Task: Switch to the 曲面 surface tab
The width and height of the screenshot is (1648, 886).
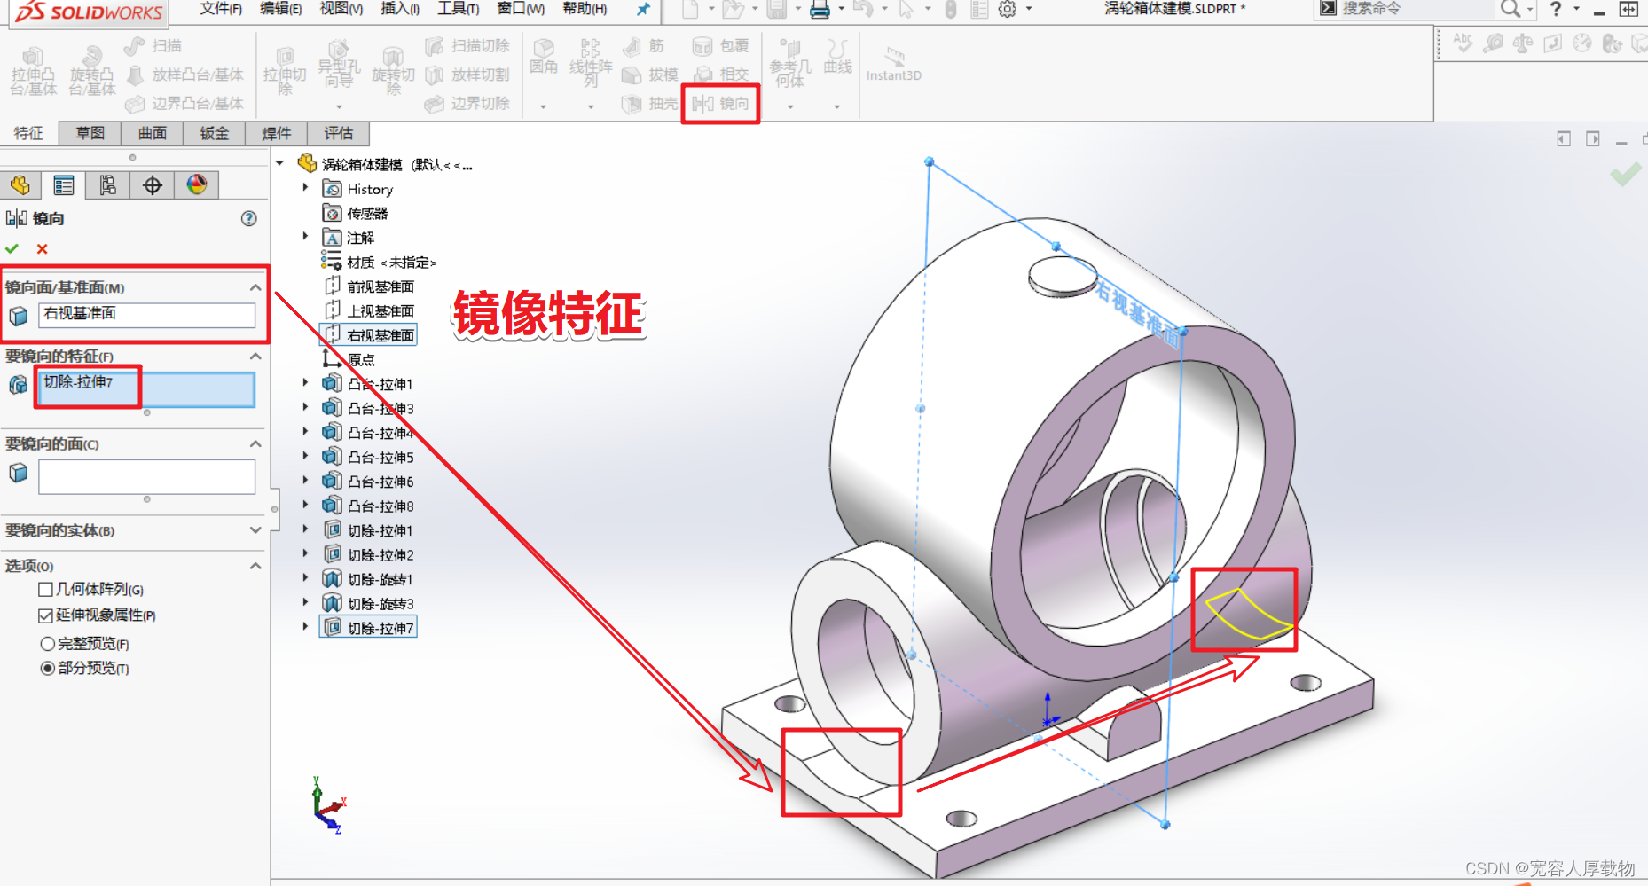Action: (153, 133)
